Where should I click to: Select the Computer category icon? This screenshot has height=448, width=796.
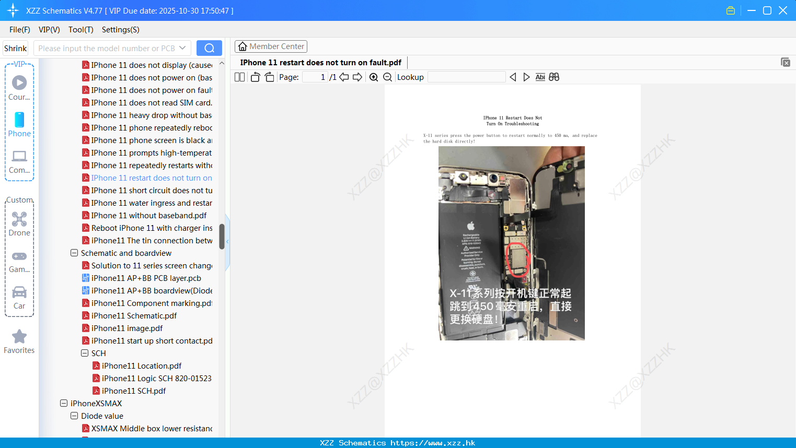tap(19, 156)
